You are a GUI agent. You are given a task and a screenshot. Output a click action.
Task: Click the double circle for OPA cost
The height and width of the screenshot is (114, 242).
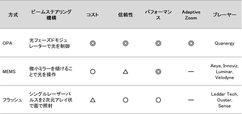(93, 44)
